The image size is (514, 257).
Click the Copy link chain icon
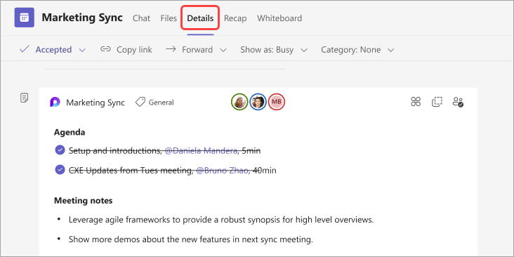(105, 49)
